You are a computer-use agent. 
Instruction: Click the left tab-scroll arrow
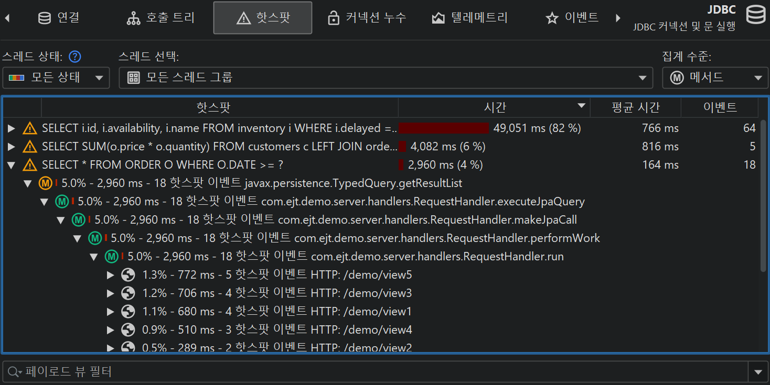click(x=7, y=18)
